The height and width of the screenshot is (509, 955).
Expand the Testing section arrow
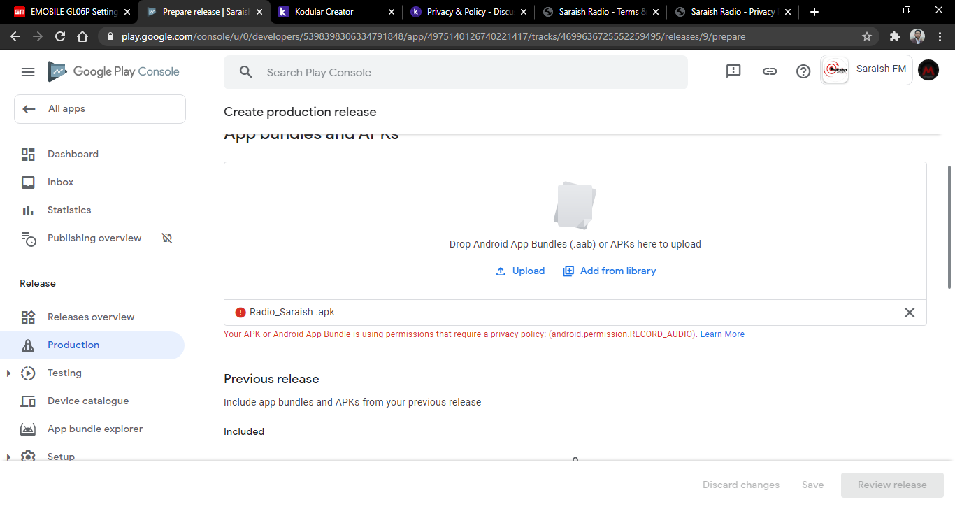[8, 373]
